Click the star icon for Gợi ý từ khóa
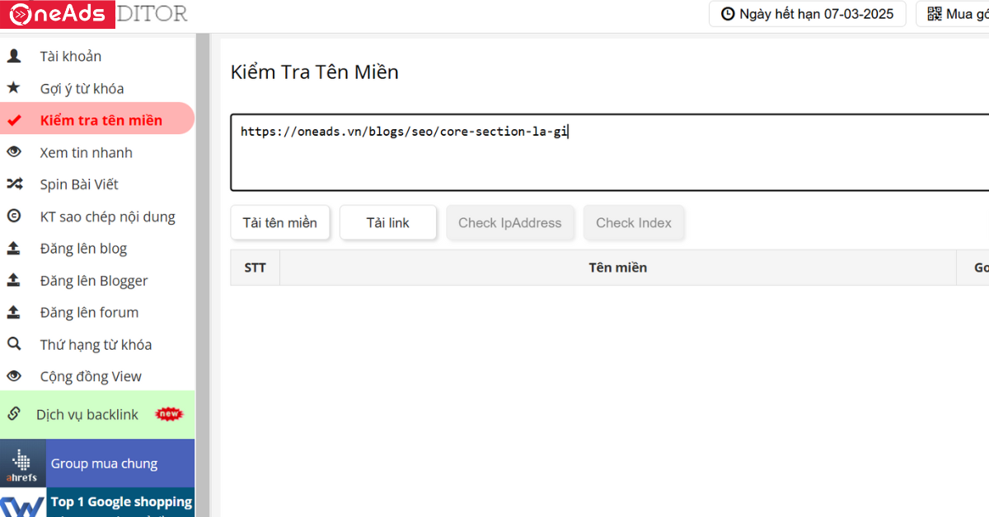Viewport: 989px width, 517px height. point(13,88)
